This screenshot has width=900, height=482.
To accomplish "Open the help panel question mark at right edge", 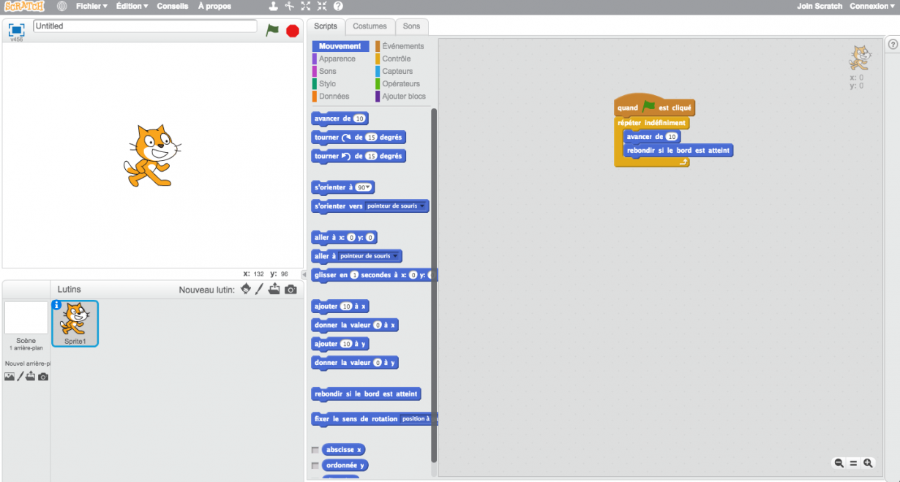I will (893, 45).
